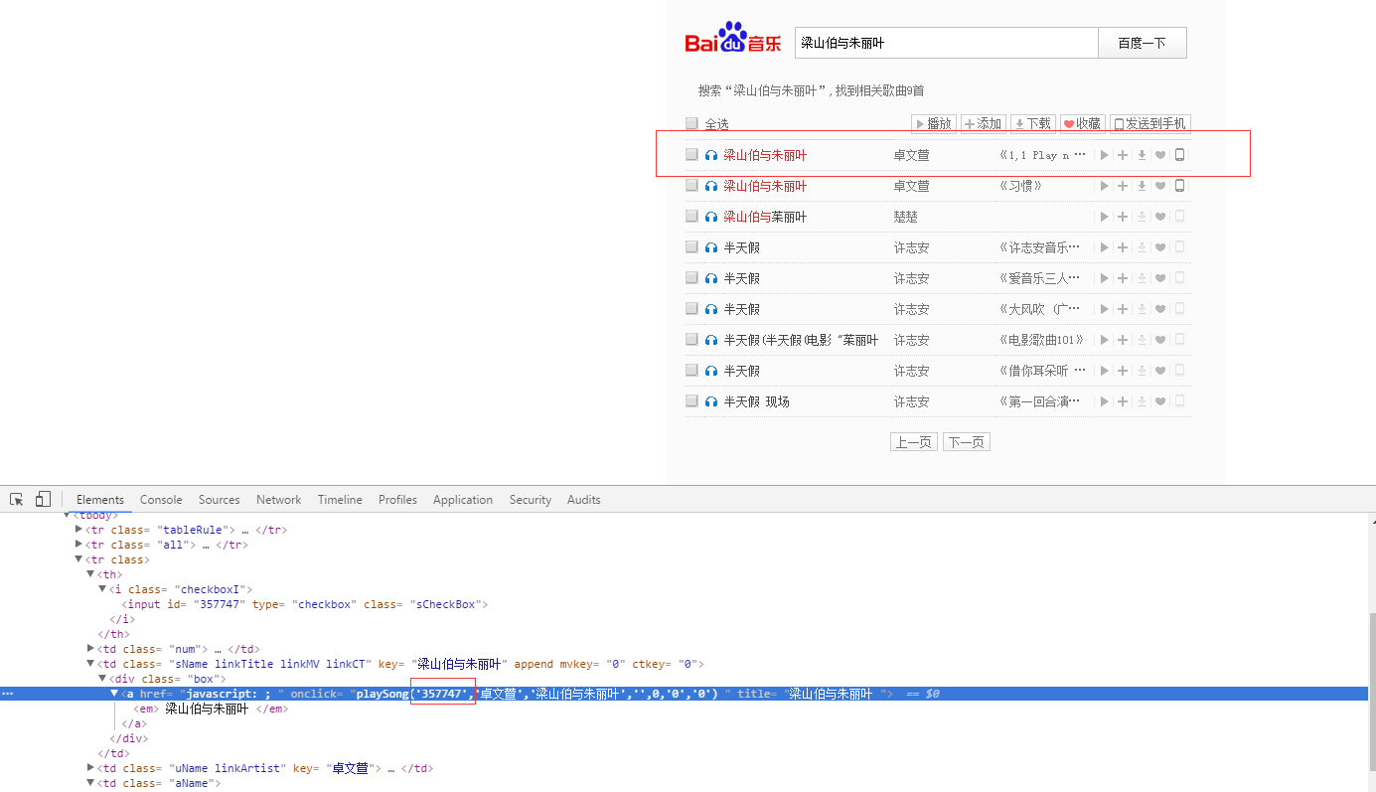Open the Network tab
Viewport: 1376px width, 792px height.
point(278,500)
